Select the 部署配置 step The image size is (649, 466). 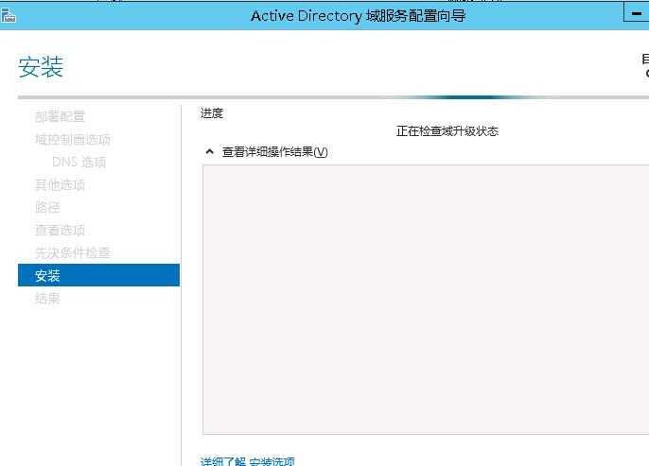[x=60, y=116]
